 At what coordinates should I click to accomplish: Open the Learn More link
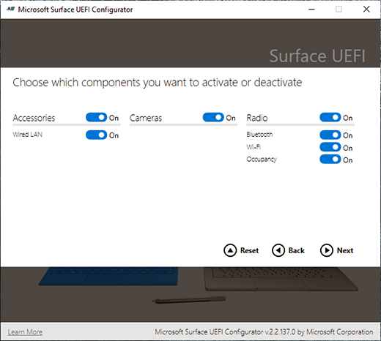pos(25,332)
